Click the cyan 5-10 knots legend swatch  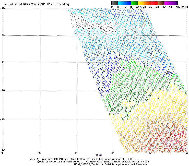[121, 3]
